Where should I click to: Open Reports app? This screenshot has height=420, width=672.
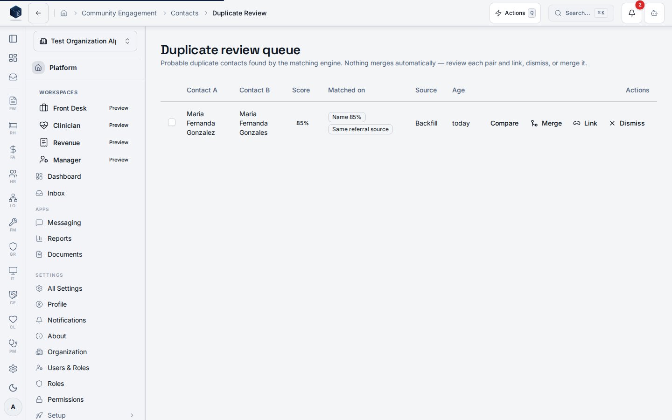[x=85, y=238]
